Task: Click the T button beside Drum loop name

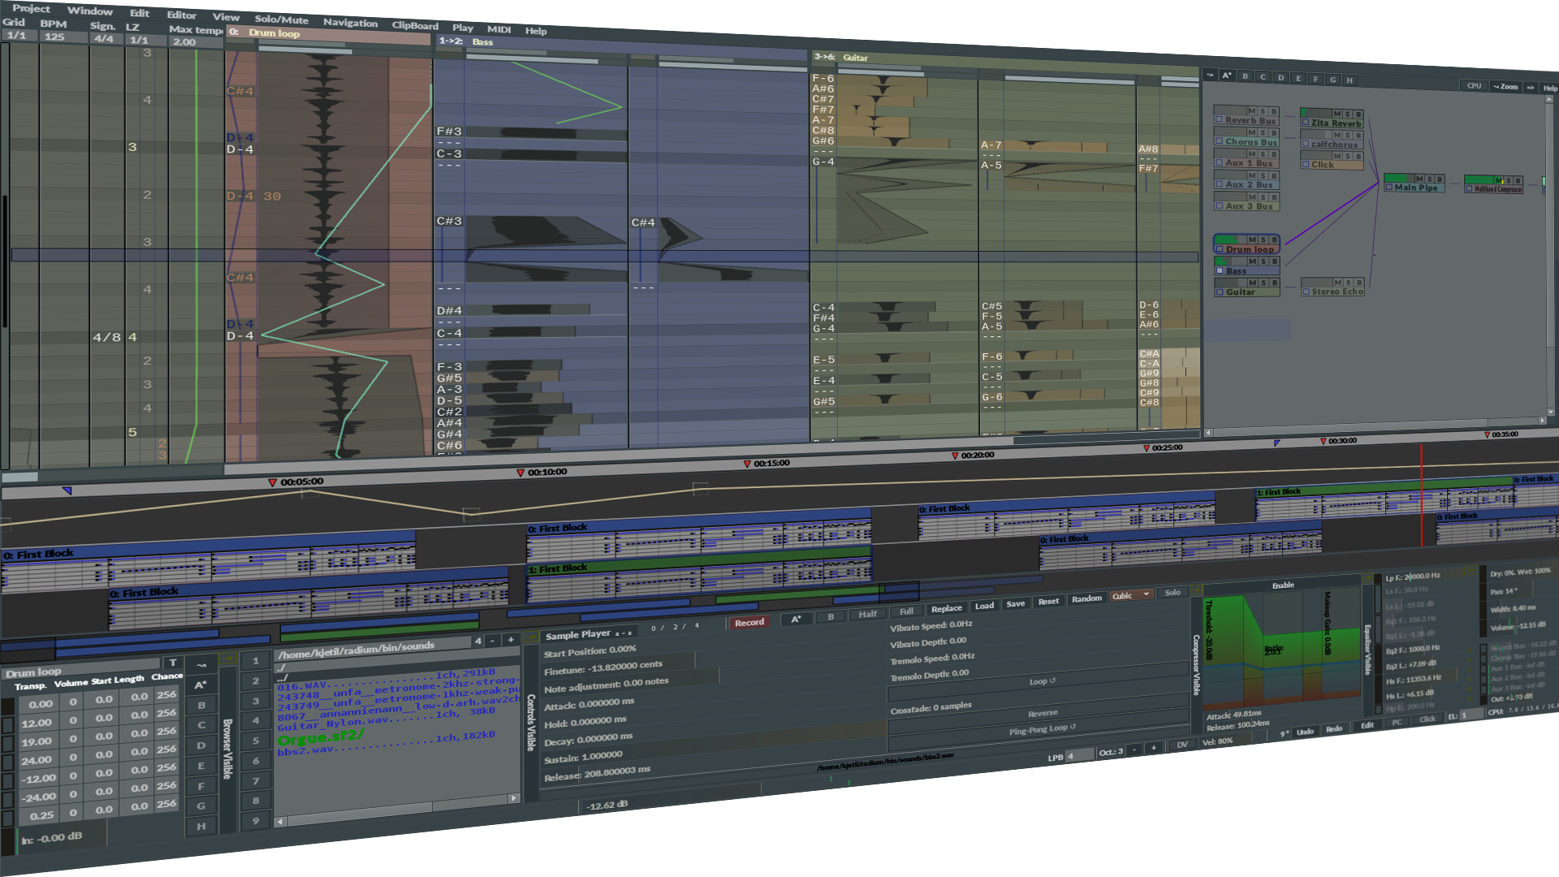Action: [x=172, y=663]
